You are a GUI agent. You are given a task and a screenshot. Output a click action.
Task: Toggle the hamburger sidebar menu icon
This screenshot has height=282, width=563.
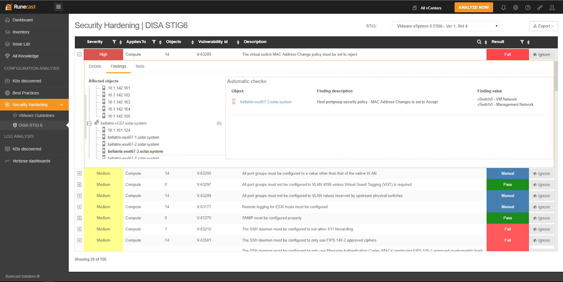58,7
